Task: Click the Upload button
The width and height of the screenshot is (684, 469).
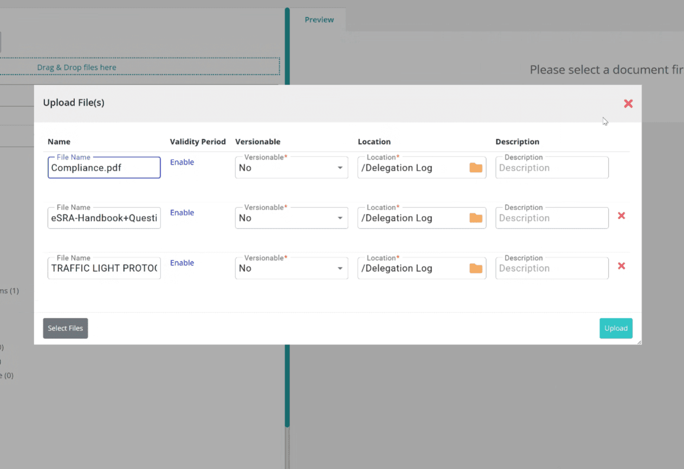Action: (616, 328)
